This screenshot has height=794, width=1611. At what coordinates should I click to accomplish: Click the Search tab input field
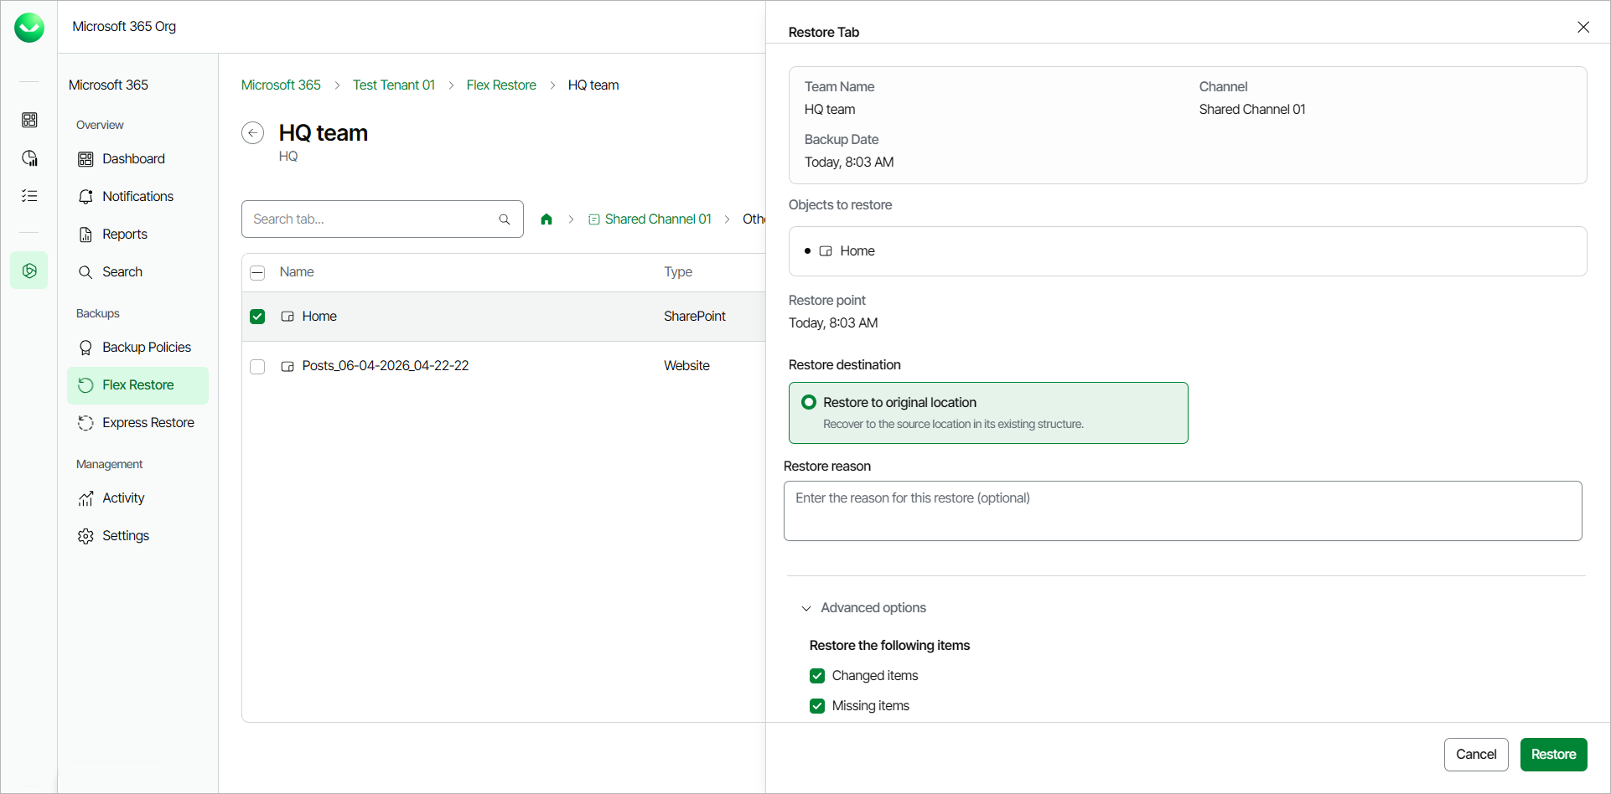[x=382, y=219]
